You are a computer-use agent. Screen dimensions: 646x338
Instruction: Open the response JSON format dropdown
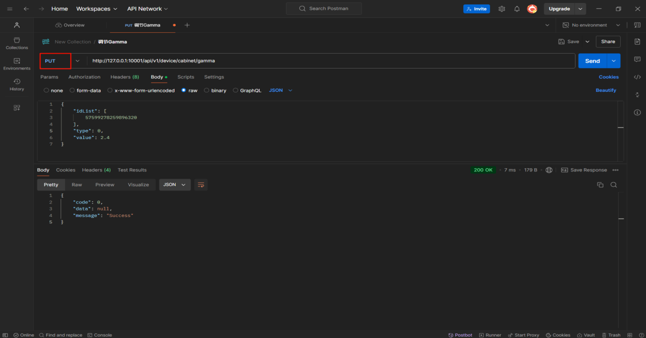(174, 185)
